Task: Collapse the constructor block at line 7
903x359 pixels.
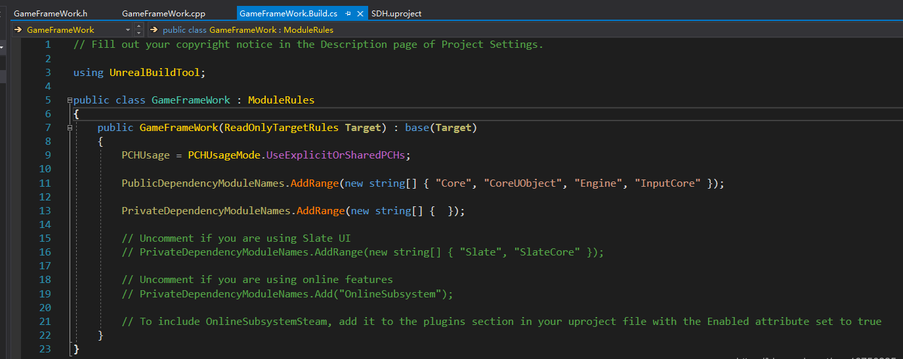Action: click(70, 128)
